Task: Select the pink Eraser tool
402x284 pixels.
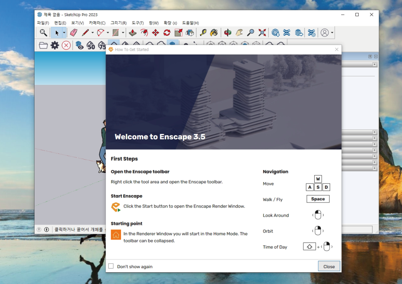Action: click(x=74, y=32)
